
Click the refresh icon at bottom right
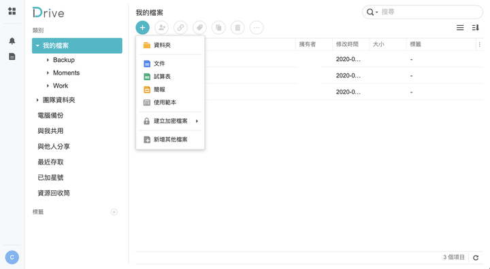[476, 257]
